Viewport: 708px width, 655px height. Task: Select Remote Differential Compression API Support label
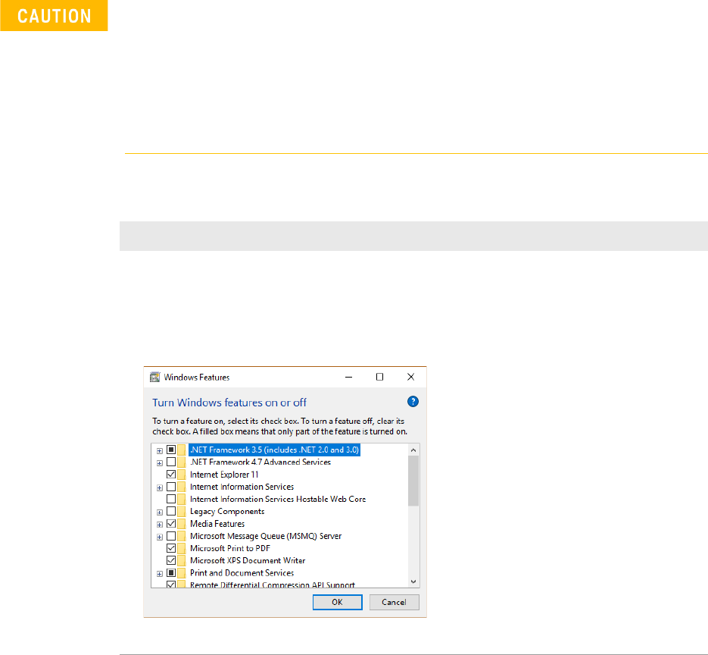(x=273, y=584)
